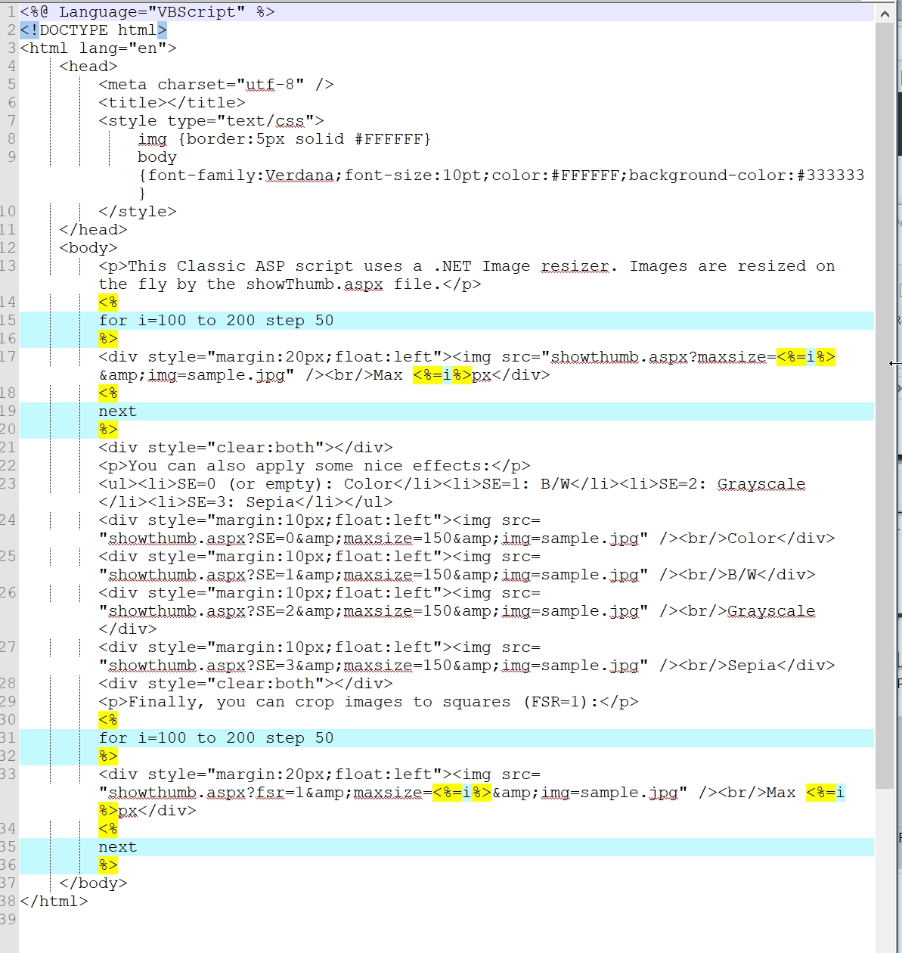Click the scrollbar up arrow
This screenshot has width=902, height=953.
[884, 13]
